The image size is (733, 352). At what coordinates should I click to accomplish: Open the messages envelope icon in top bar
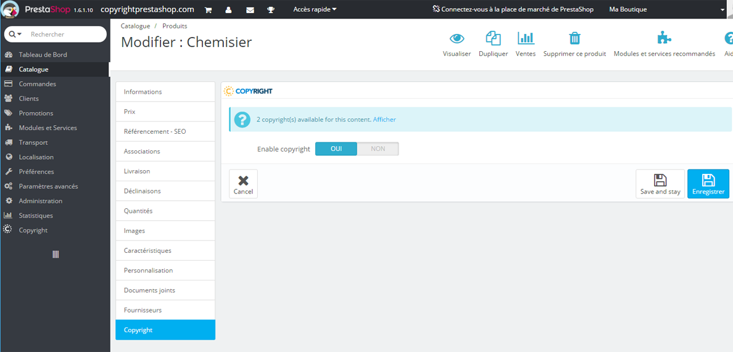click(250, 9)
